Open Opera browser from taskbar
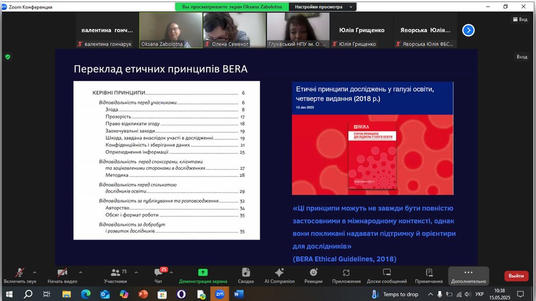The width and height of the screenshot is (536, 301). (181, 294)
